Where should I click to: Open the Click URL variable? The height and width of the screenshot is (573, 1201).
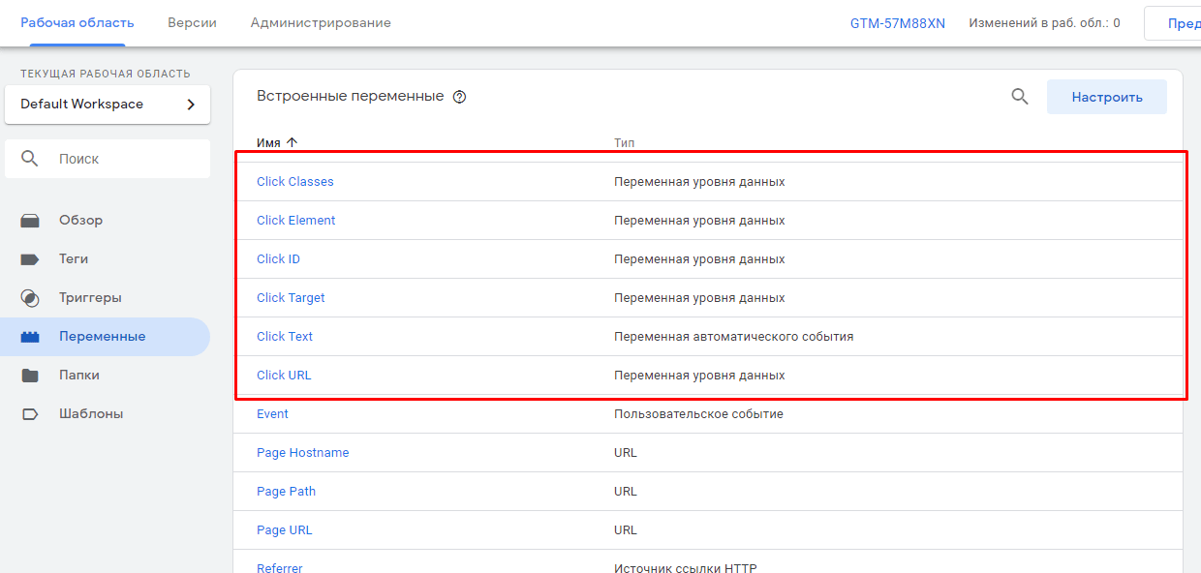click(284, 376)
